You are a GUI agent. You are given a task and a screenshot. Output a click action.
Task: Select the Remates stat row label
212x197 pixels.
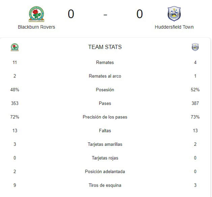click(105, 62)
